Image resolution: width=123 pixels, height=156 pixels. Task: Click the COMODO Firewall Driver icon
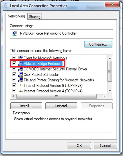[21, 69]
